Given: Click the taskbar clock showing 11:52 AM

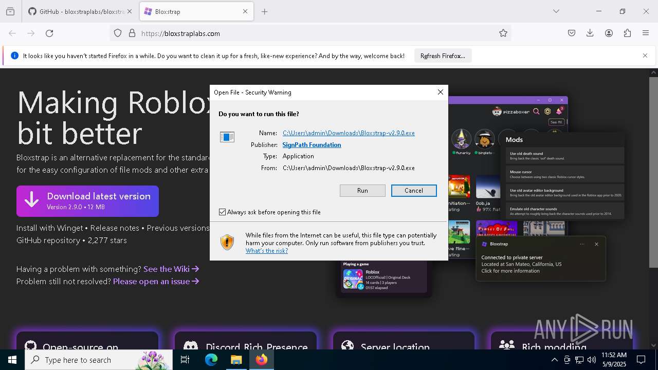Looking at the screenshot, I should 614,360.
